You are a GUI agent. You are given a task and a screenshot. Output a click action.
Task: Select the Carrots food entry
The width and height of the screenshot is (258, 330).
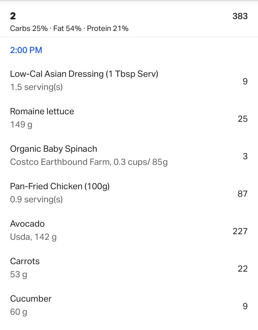point(129,268)
